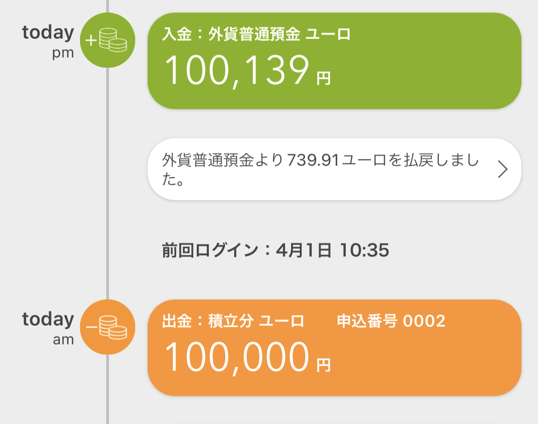Screen dimensions: 538x424
Task: Click the 100,139 amount figure
Action: pyautogui.click(x=237, y=71)
